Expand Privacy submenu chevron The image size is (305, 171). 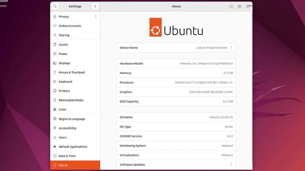pos(95,17)
